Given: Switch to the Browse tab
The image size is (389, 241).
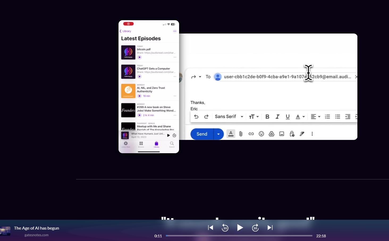Looking at the screenshot, I should tap(141, 144).
